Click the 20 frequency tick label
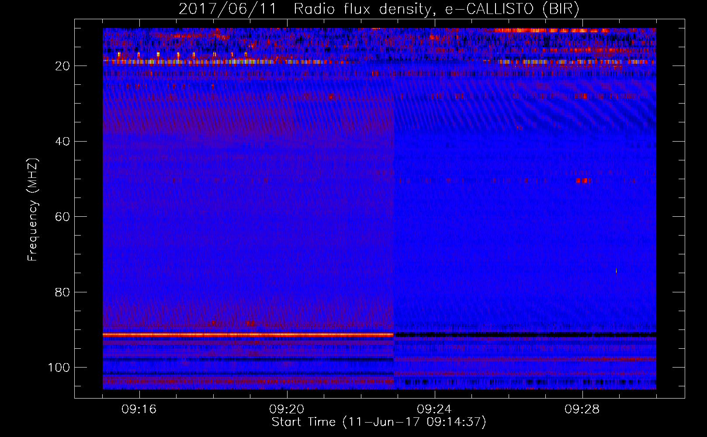 63,66
